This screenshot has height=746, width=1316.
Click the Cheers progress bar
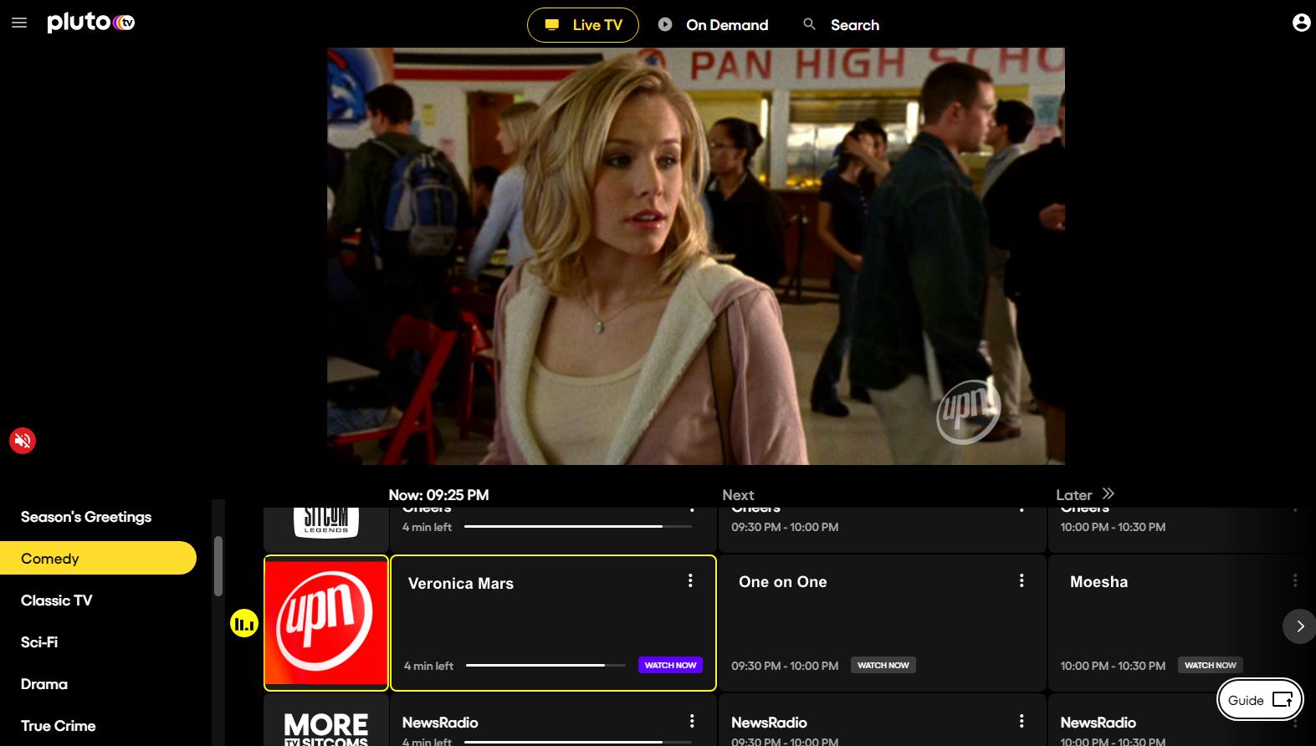point(578,527)
